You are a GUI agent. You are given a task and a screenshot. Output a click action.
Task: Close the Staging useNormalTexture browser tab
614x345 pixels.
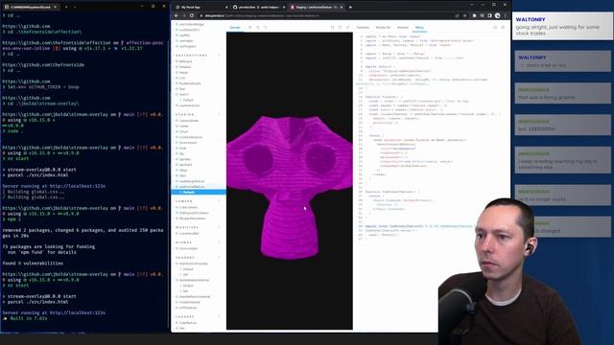tap(342, 7)
